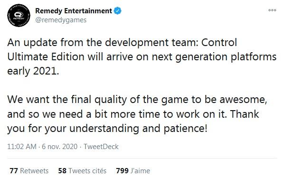The width and height of the screenshot is (284, 178).
Task: Click the line starting 'An update from'
Action: pyautogui.click(x=122, y=43)
